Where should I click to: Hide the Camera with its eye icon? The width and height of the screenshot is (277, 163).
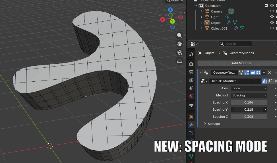pos(272,11)
